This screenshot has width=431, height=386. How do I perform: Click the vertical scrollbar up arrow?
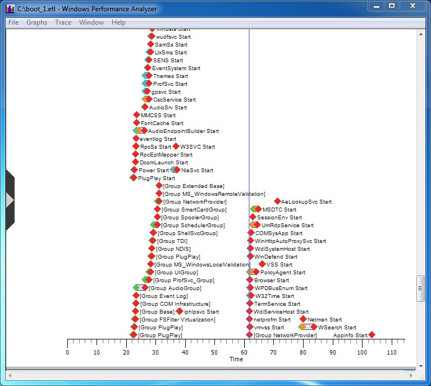pyautogui.click(x=421, y=34)
